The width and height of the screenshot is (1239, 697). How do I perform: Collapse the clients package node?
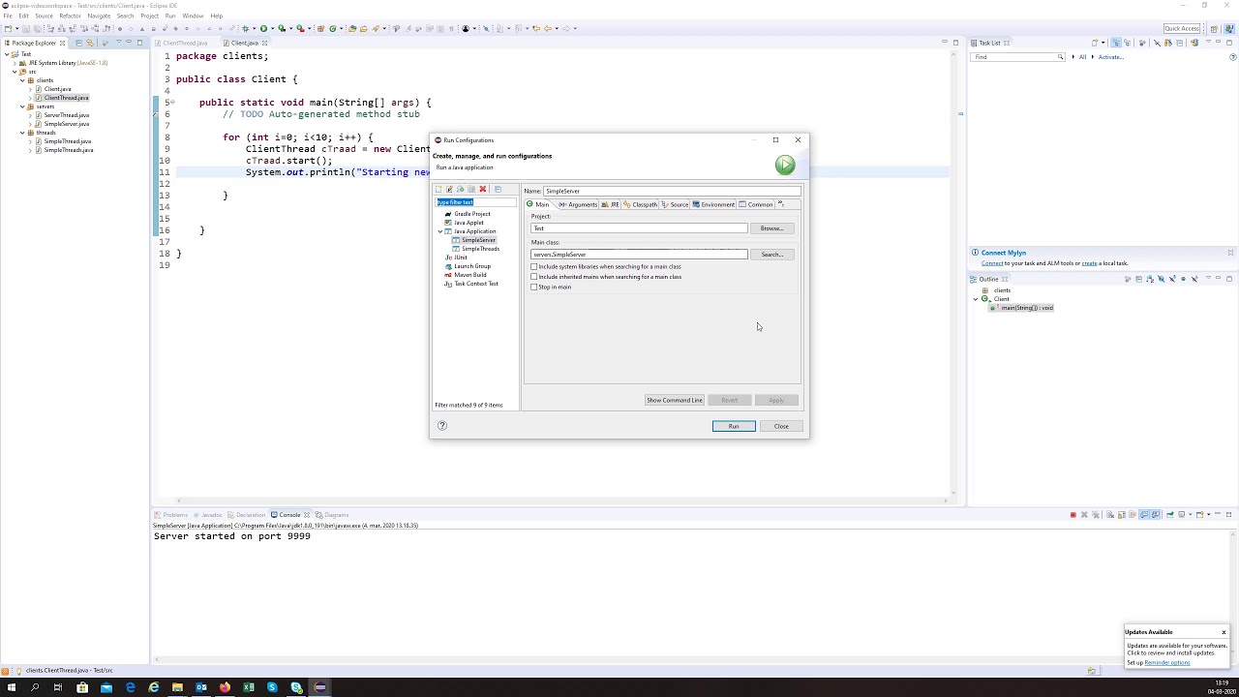(22, 80)
